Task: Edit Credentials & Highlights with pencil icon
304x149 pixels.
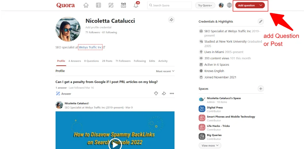Action: click(261, 21)
